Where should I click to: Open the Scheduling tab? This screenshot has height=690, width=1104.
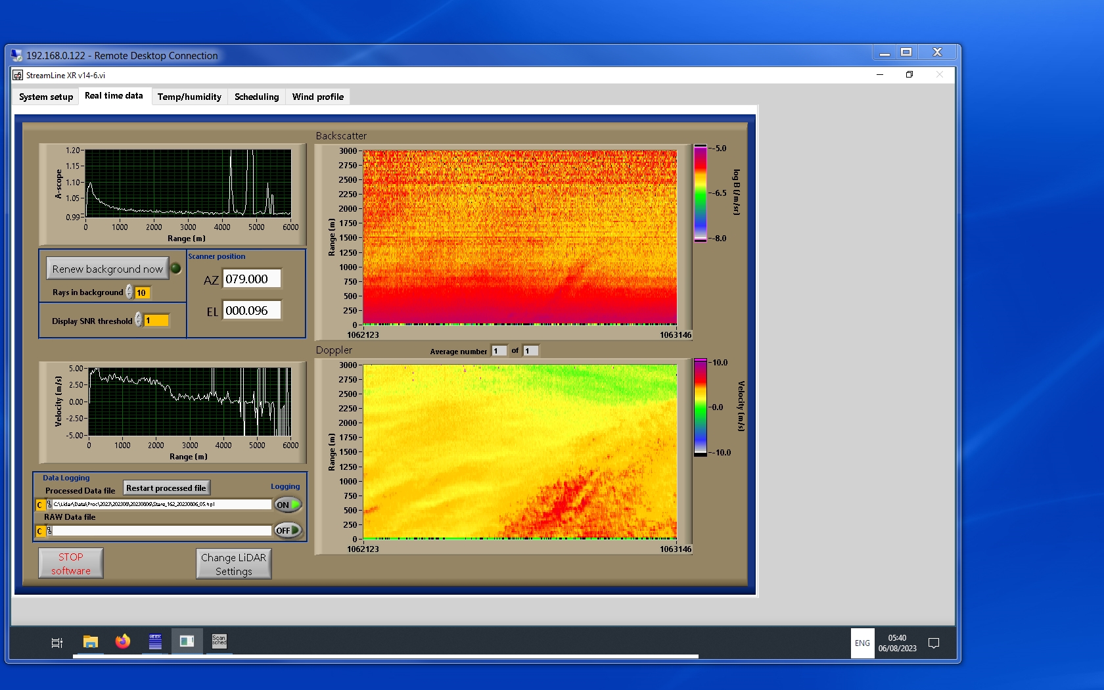[256, 97]
